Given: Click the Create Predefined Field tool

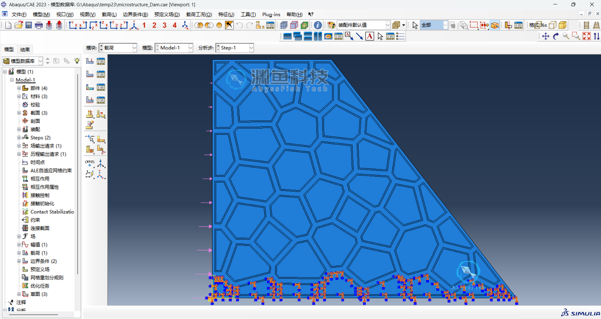Looking at the screenshot, I should [x=90, y=87].
